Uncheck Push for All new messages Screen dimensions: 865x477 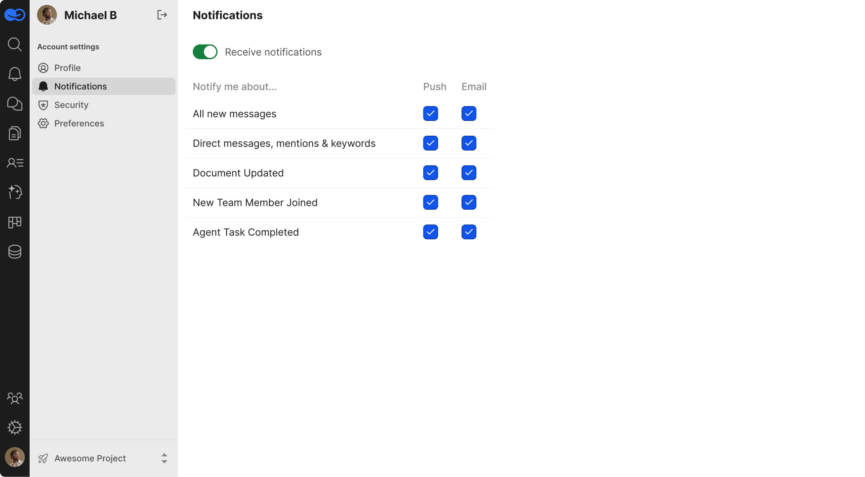[x=430, y=113]
